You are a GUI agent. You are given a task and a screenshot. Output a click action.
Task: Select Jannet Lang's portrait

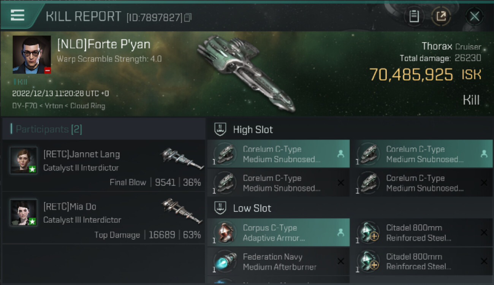[x=24, y=160]
